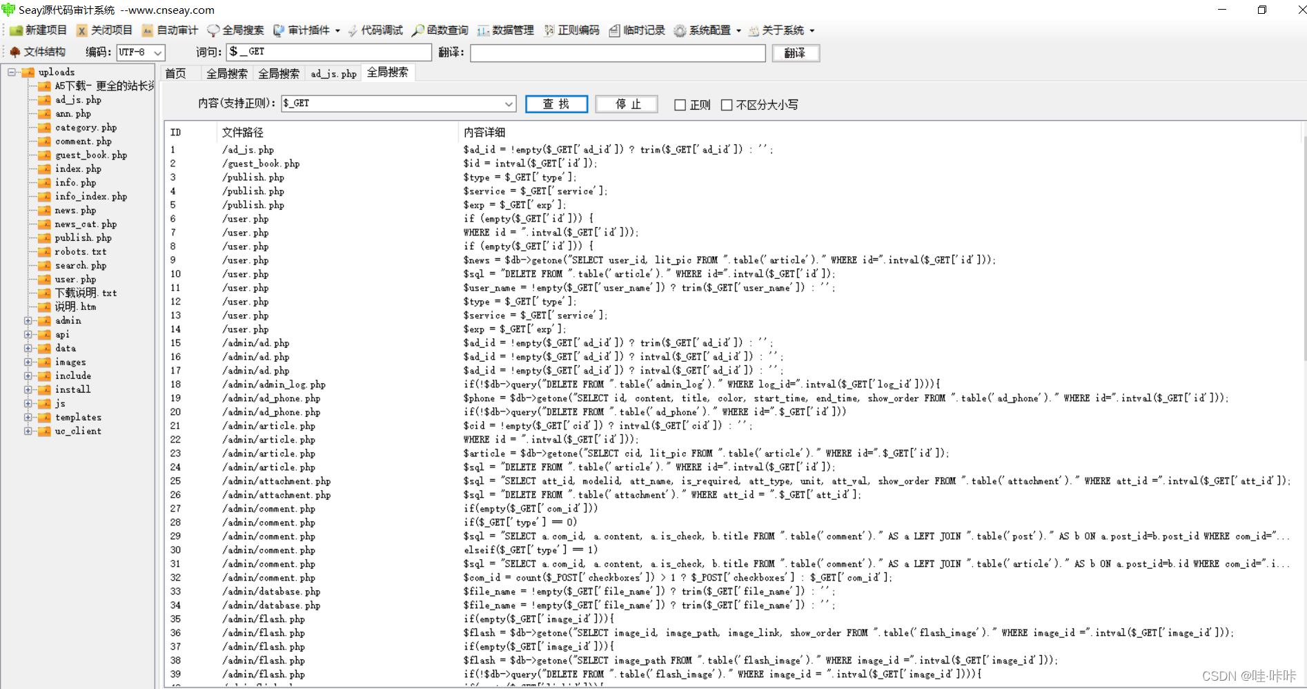This screenshot has width=1307, height=689.
Task: Expand the install folder
Action: click(28, 390)
